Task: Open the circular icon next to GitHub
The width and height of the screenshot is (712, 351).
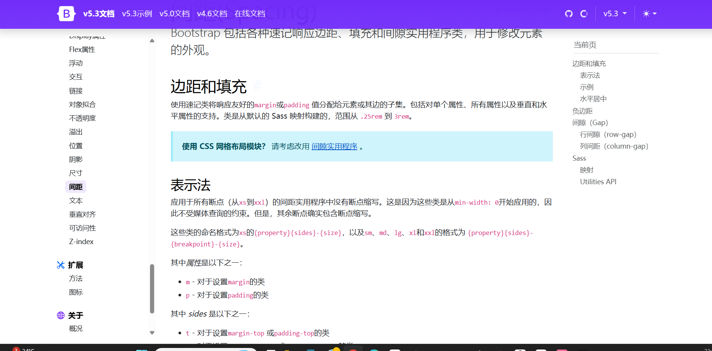Action: point(584,14)
